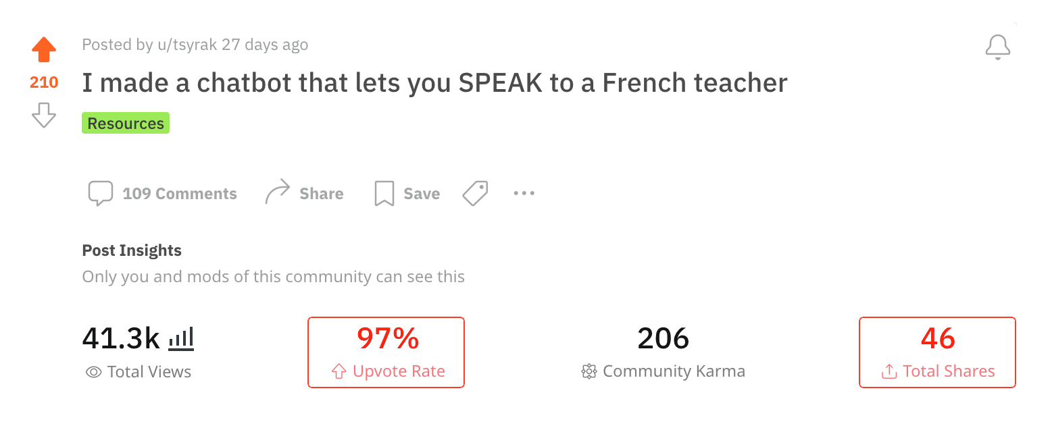Click the comments speech bubble icon
This screenshot has width=1050, height=428.
[x=100, y=193]
